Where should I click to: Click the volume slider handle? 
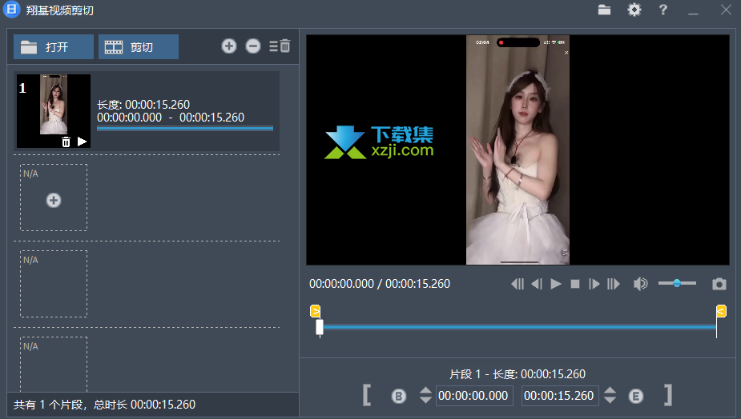(x=677, y=283)
